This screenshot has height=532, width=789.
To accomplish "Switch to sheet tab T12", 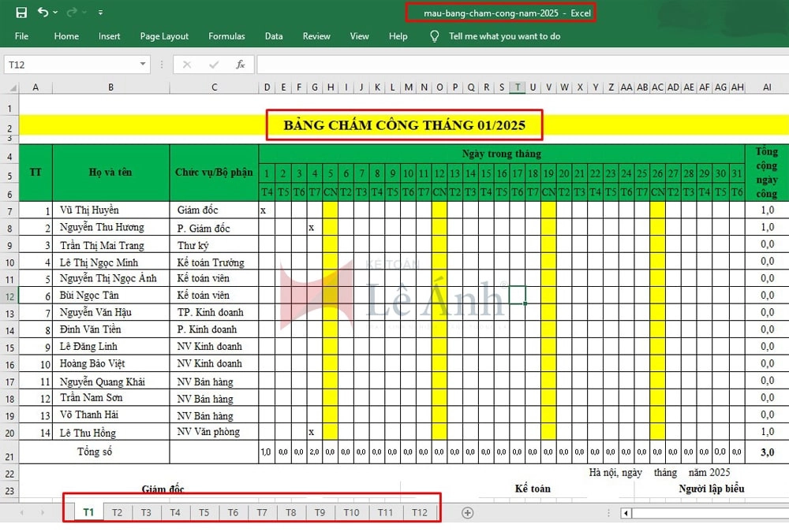I will 419,512.
